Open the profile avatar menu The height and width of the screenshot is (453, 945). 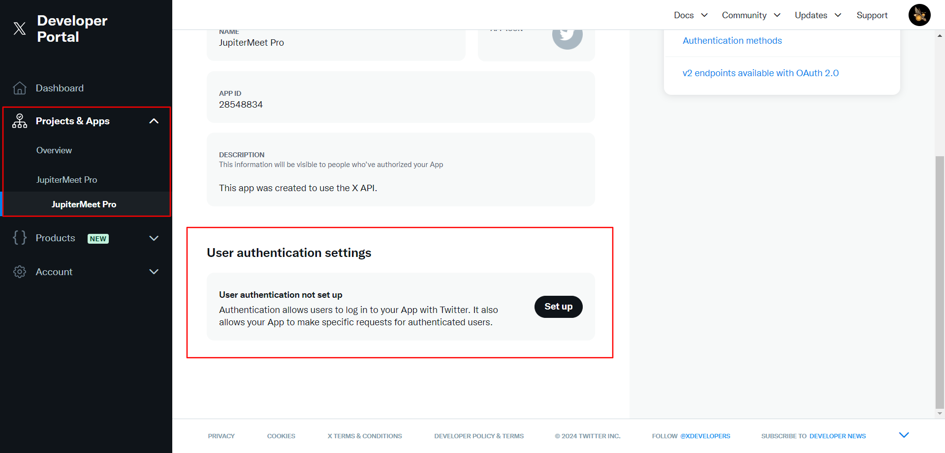[919, 15]
